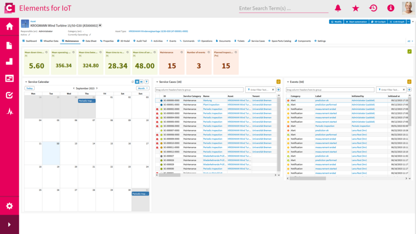Click the info icon in header

391,8
